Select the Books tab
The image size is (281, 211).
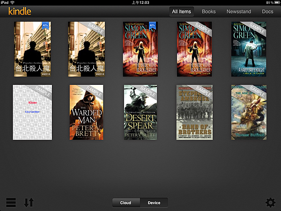[209, 11]
